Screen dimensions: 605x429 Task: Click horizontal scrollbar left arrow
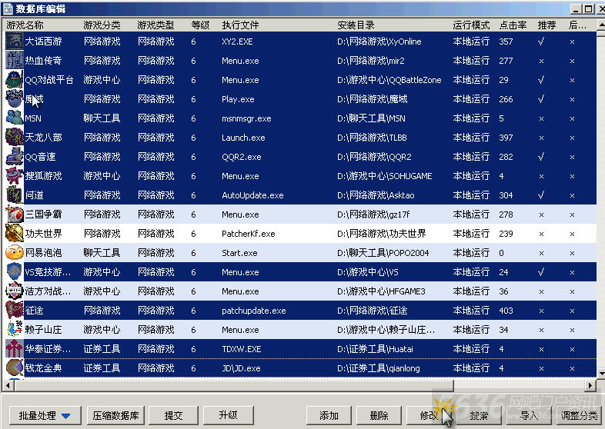click(x=8, y=385)
